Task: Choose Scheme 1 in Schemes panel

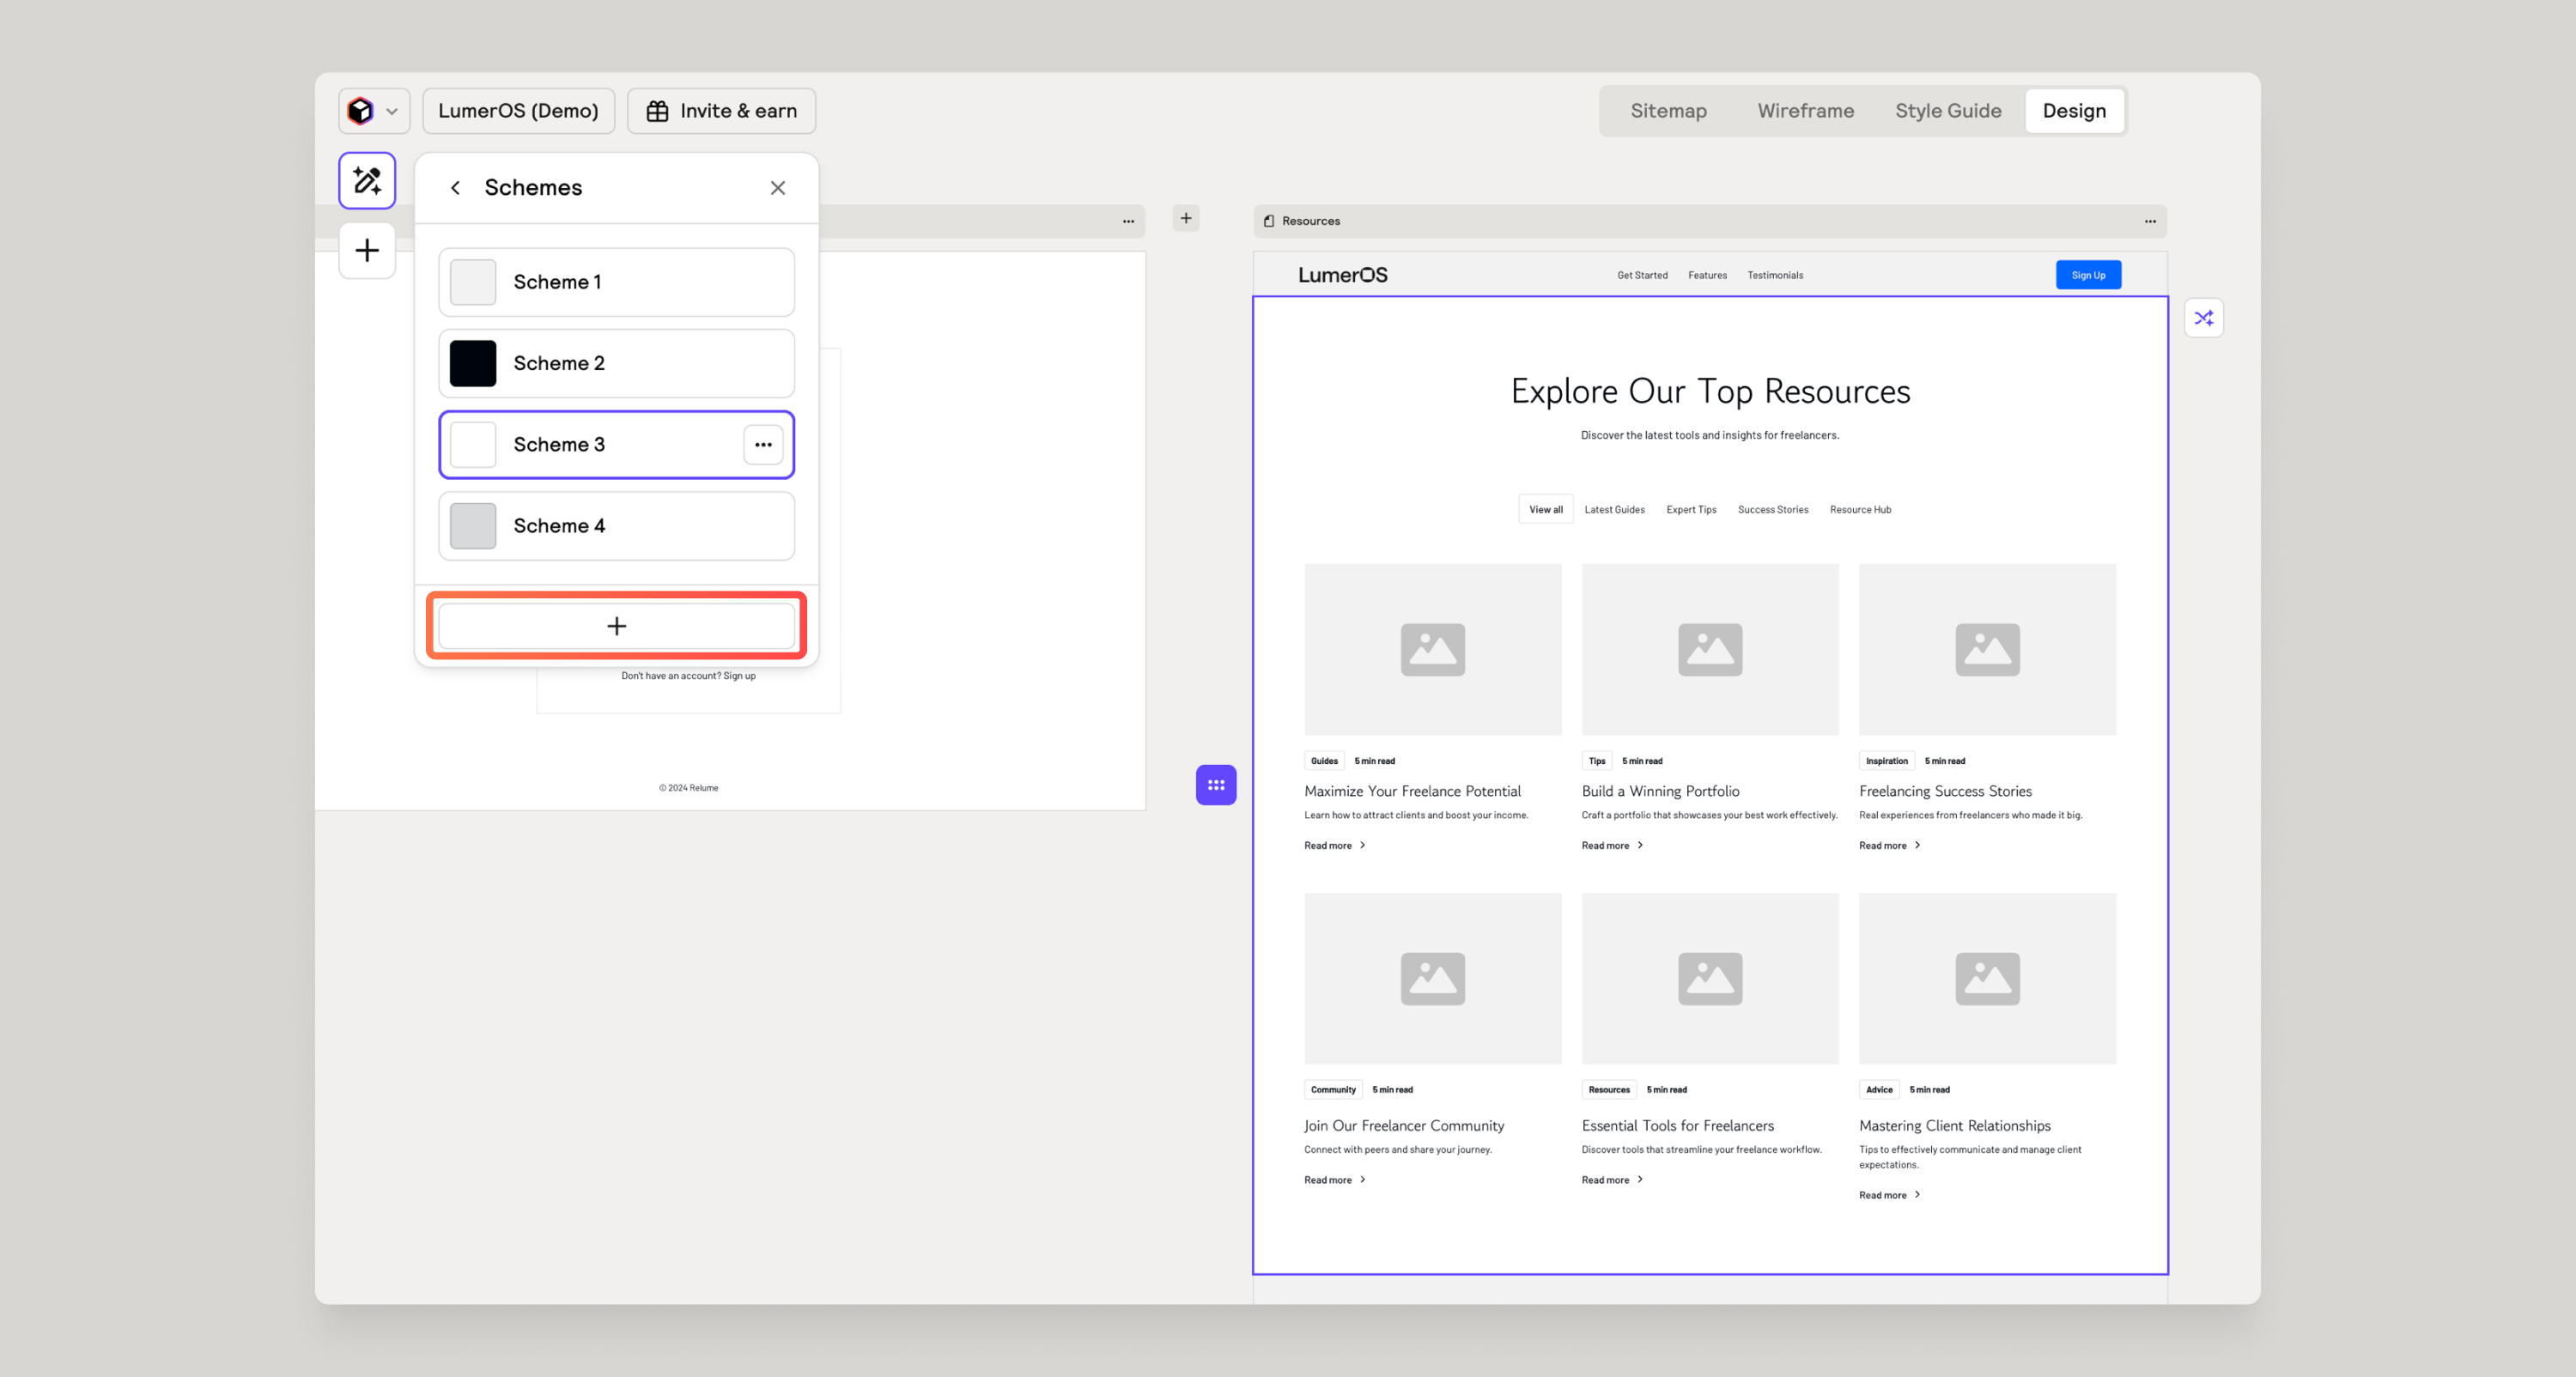Action: 616,282
